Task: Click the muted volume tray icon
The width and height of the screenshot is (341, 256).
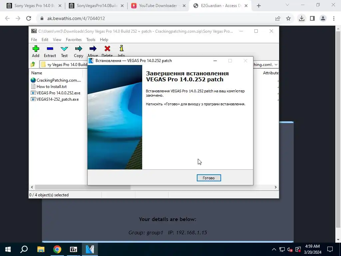Action: pos(290,249)
